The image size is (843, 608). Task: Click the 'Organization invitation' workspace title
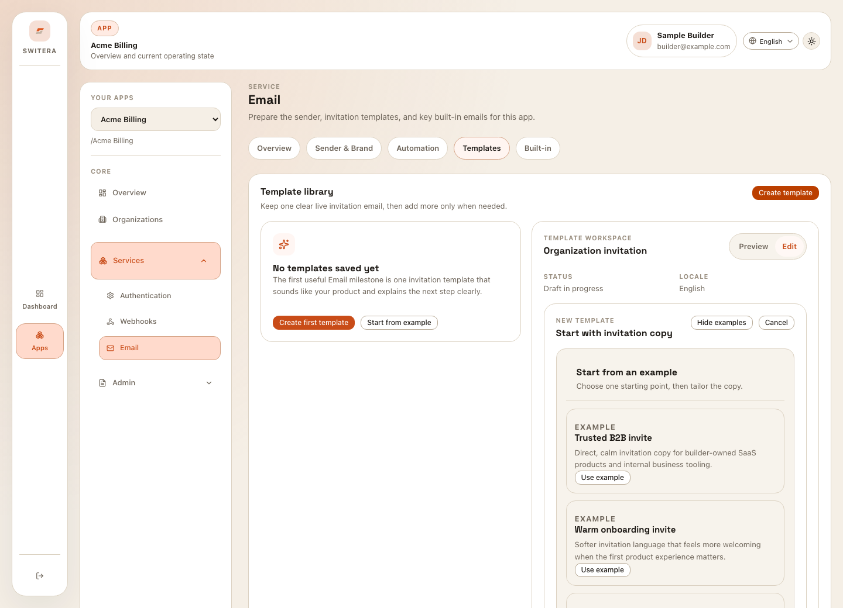pyautogui.click(x=595, y=251)
